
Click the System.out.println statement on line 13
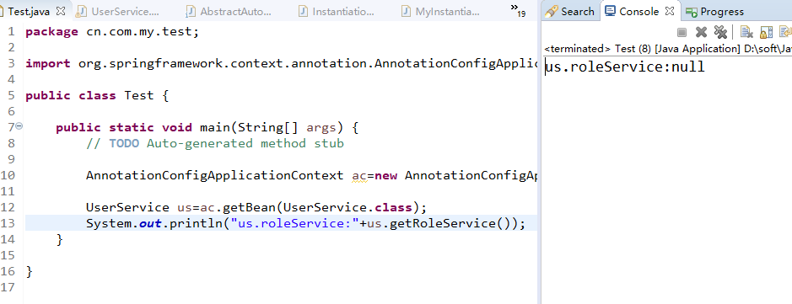(305, 223)
